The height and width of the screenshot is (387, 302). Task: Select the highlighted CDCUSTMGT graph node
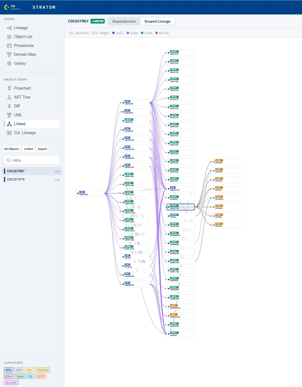[x=181, y=207]
